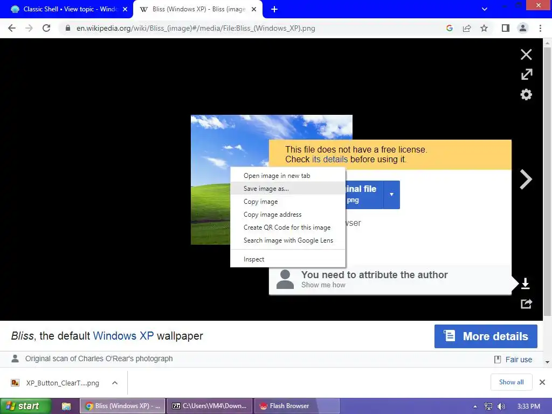Open the 'its details' link
The height and width of the screenshot is (414, 552).
click(330, 160)
